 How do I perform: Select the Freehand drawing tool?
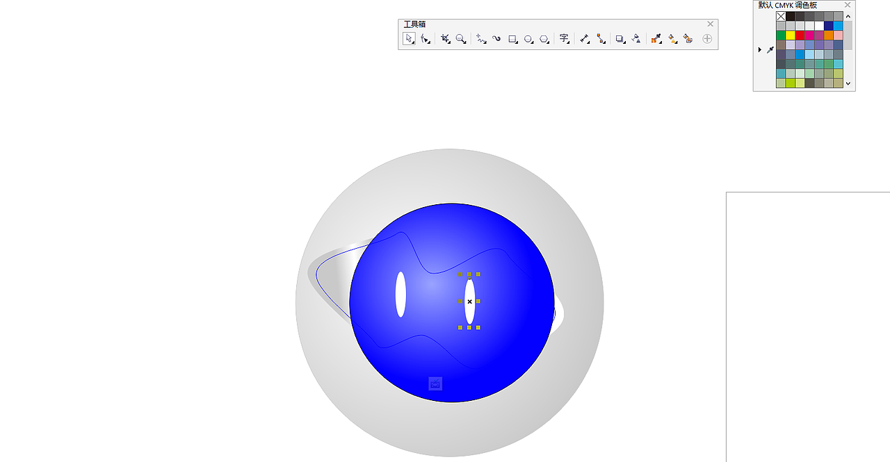tap(480, 39)
